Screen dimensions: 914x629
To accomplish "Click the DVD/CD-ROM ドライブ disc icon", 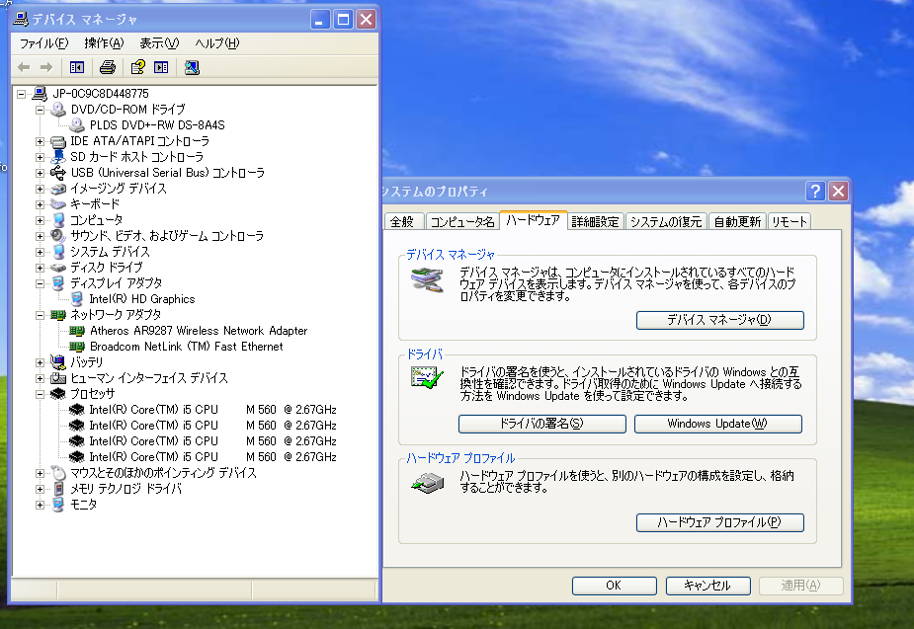I will point(58,109).
